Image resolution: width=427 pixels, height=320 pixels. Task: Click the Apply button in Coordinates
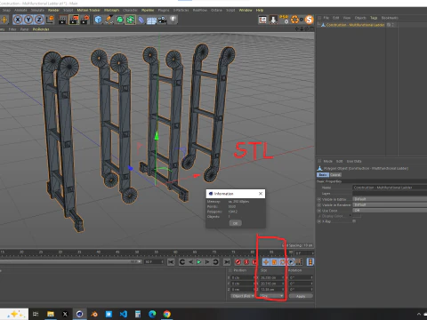coord(301,296)
